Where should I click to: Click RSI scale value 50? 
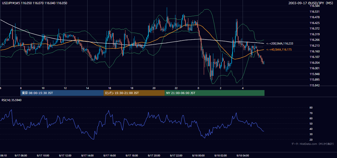click(x=311, y=124)
